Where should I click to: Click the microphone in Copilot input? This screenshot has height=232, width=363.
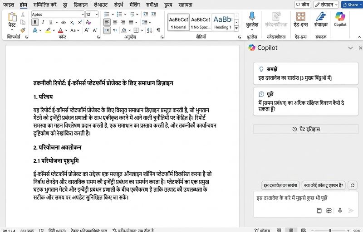point(340,211)
